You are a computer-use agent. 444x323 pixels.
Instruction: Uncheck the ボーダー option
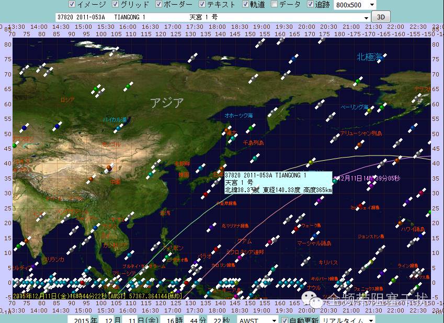[158, 4]
